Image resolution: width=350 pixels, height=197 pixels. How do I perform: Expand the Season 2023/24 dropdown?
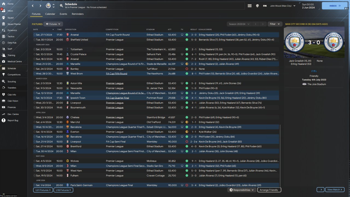(x=239, y=24)
